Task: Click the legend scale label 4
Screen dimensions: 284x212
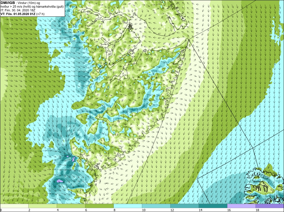Action: pyautogui.click(x=58, y=210)
